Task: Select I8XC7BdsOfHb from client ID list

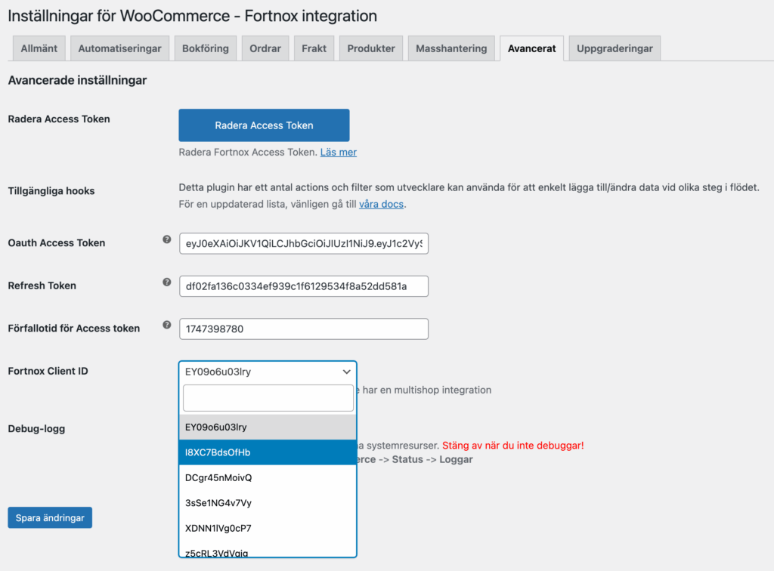Action: 268,452
